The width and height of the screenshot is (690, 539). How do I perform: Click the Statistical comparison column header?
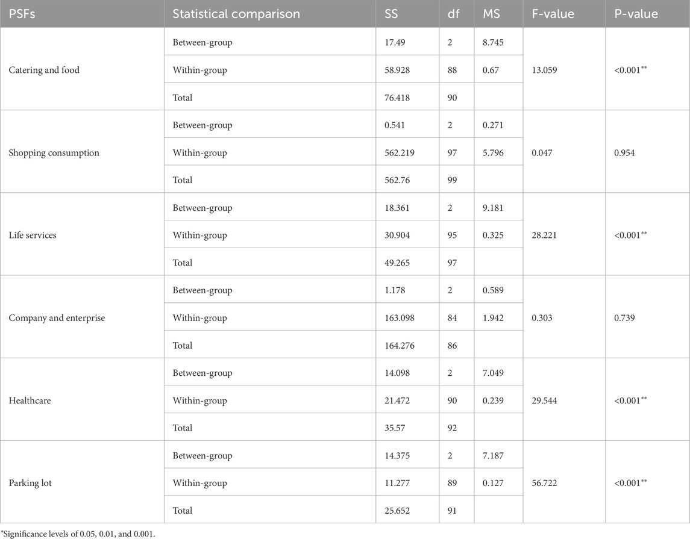click(236, 14)
